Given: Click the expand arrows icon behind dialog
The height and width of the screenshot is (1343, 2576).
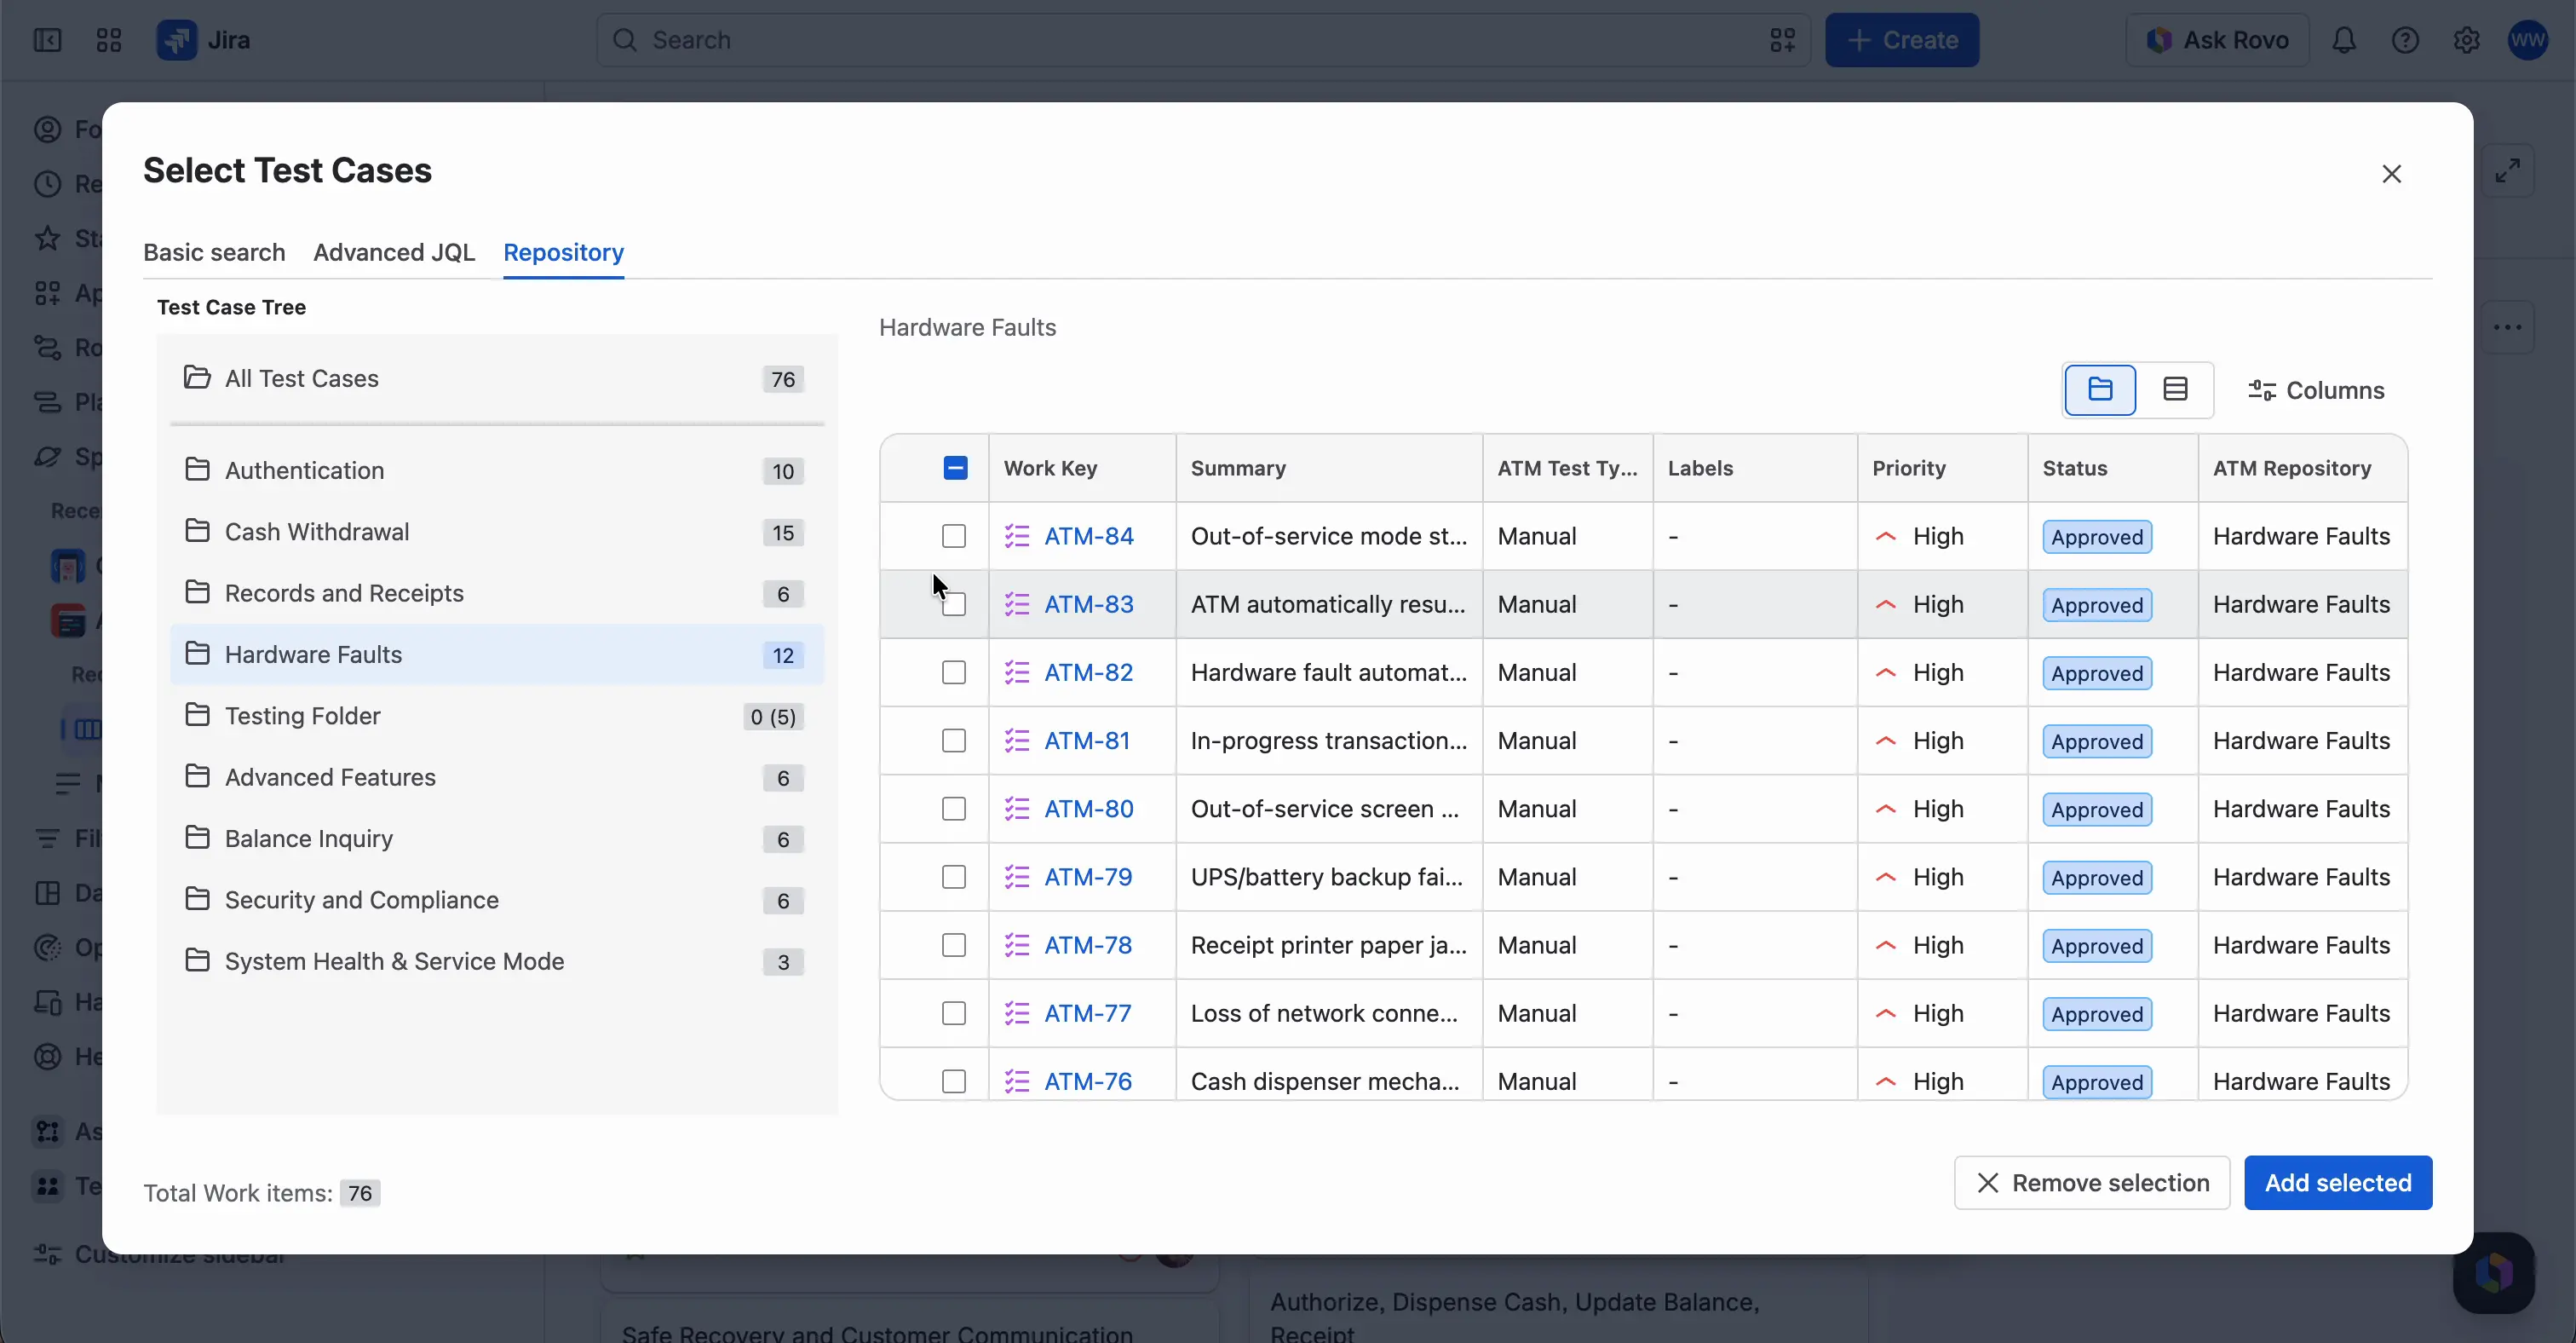Looking at the screenshot, I should click(2507, 170).
